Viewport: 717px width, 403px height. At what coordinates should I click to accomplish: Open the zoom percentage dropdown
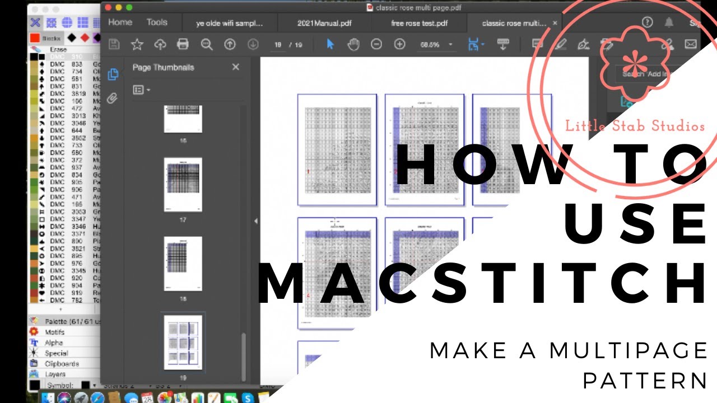(451, 44)
